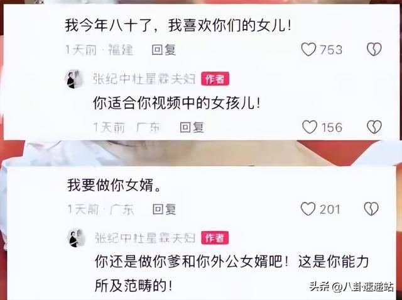Click 回复 under the 福建 comment
The image size is (402, 300).
click(163, 50)
